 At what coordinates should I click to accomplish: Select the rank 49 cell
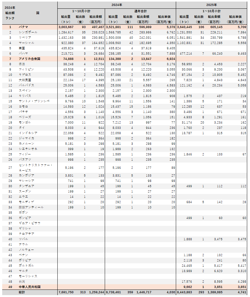point(10,287)
